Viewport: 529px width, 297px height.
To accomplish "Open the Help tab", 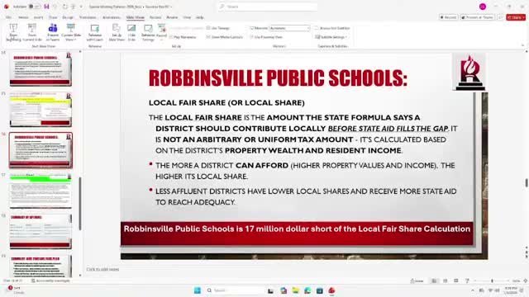I will click(200, 17).
